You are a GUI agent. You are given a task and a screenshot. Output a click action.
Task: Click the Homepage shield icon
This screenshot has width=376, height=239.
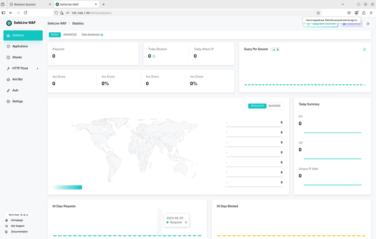coord(7,221)
